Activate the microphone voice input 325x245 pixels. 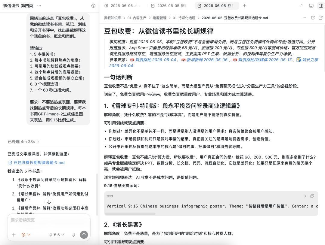pyautogui.click(x=74, y=235)
